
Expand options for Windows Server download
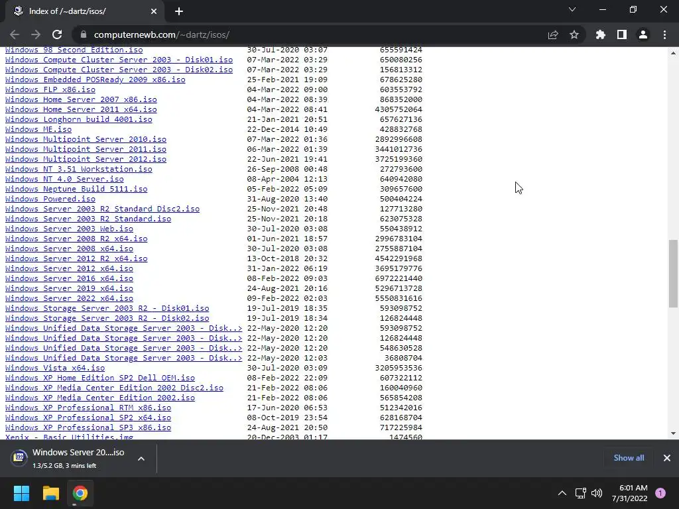pos(141,459)
